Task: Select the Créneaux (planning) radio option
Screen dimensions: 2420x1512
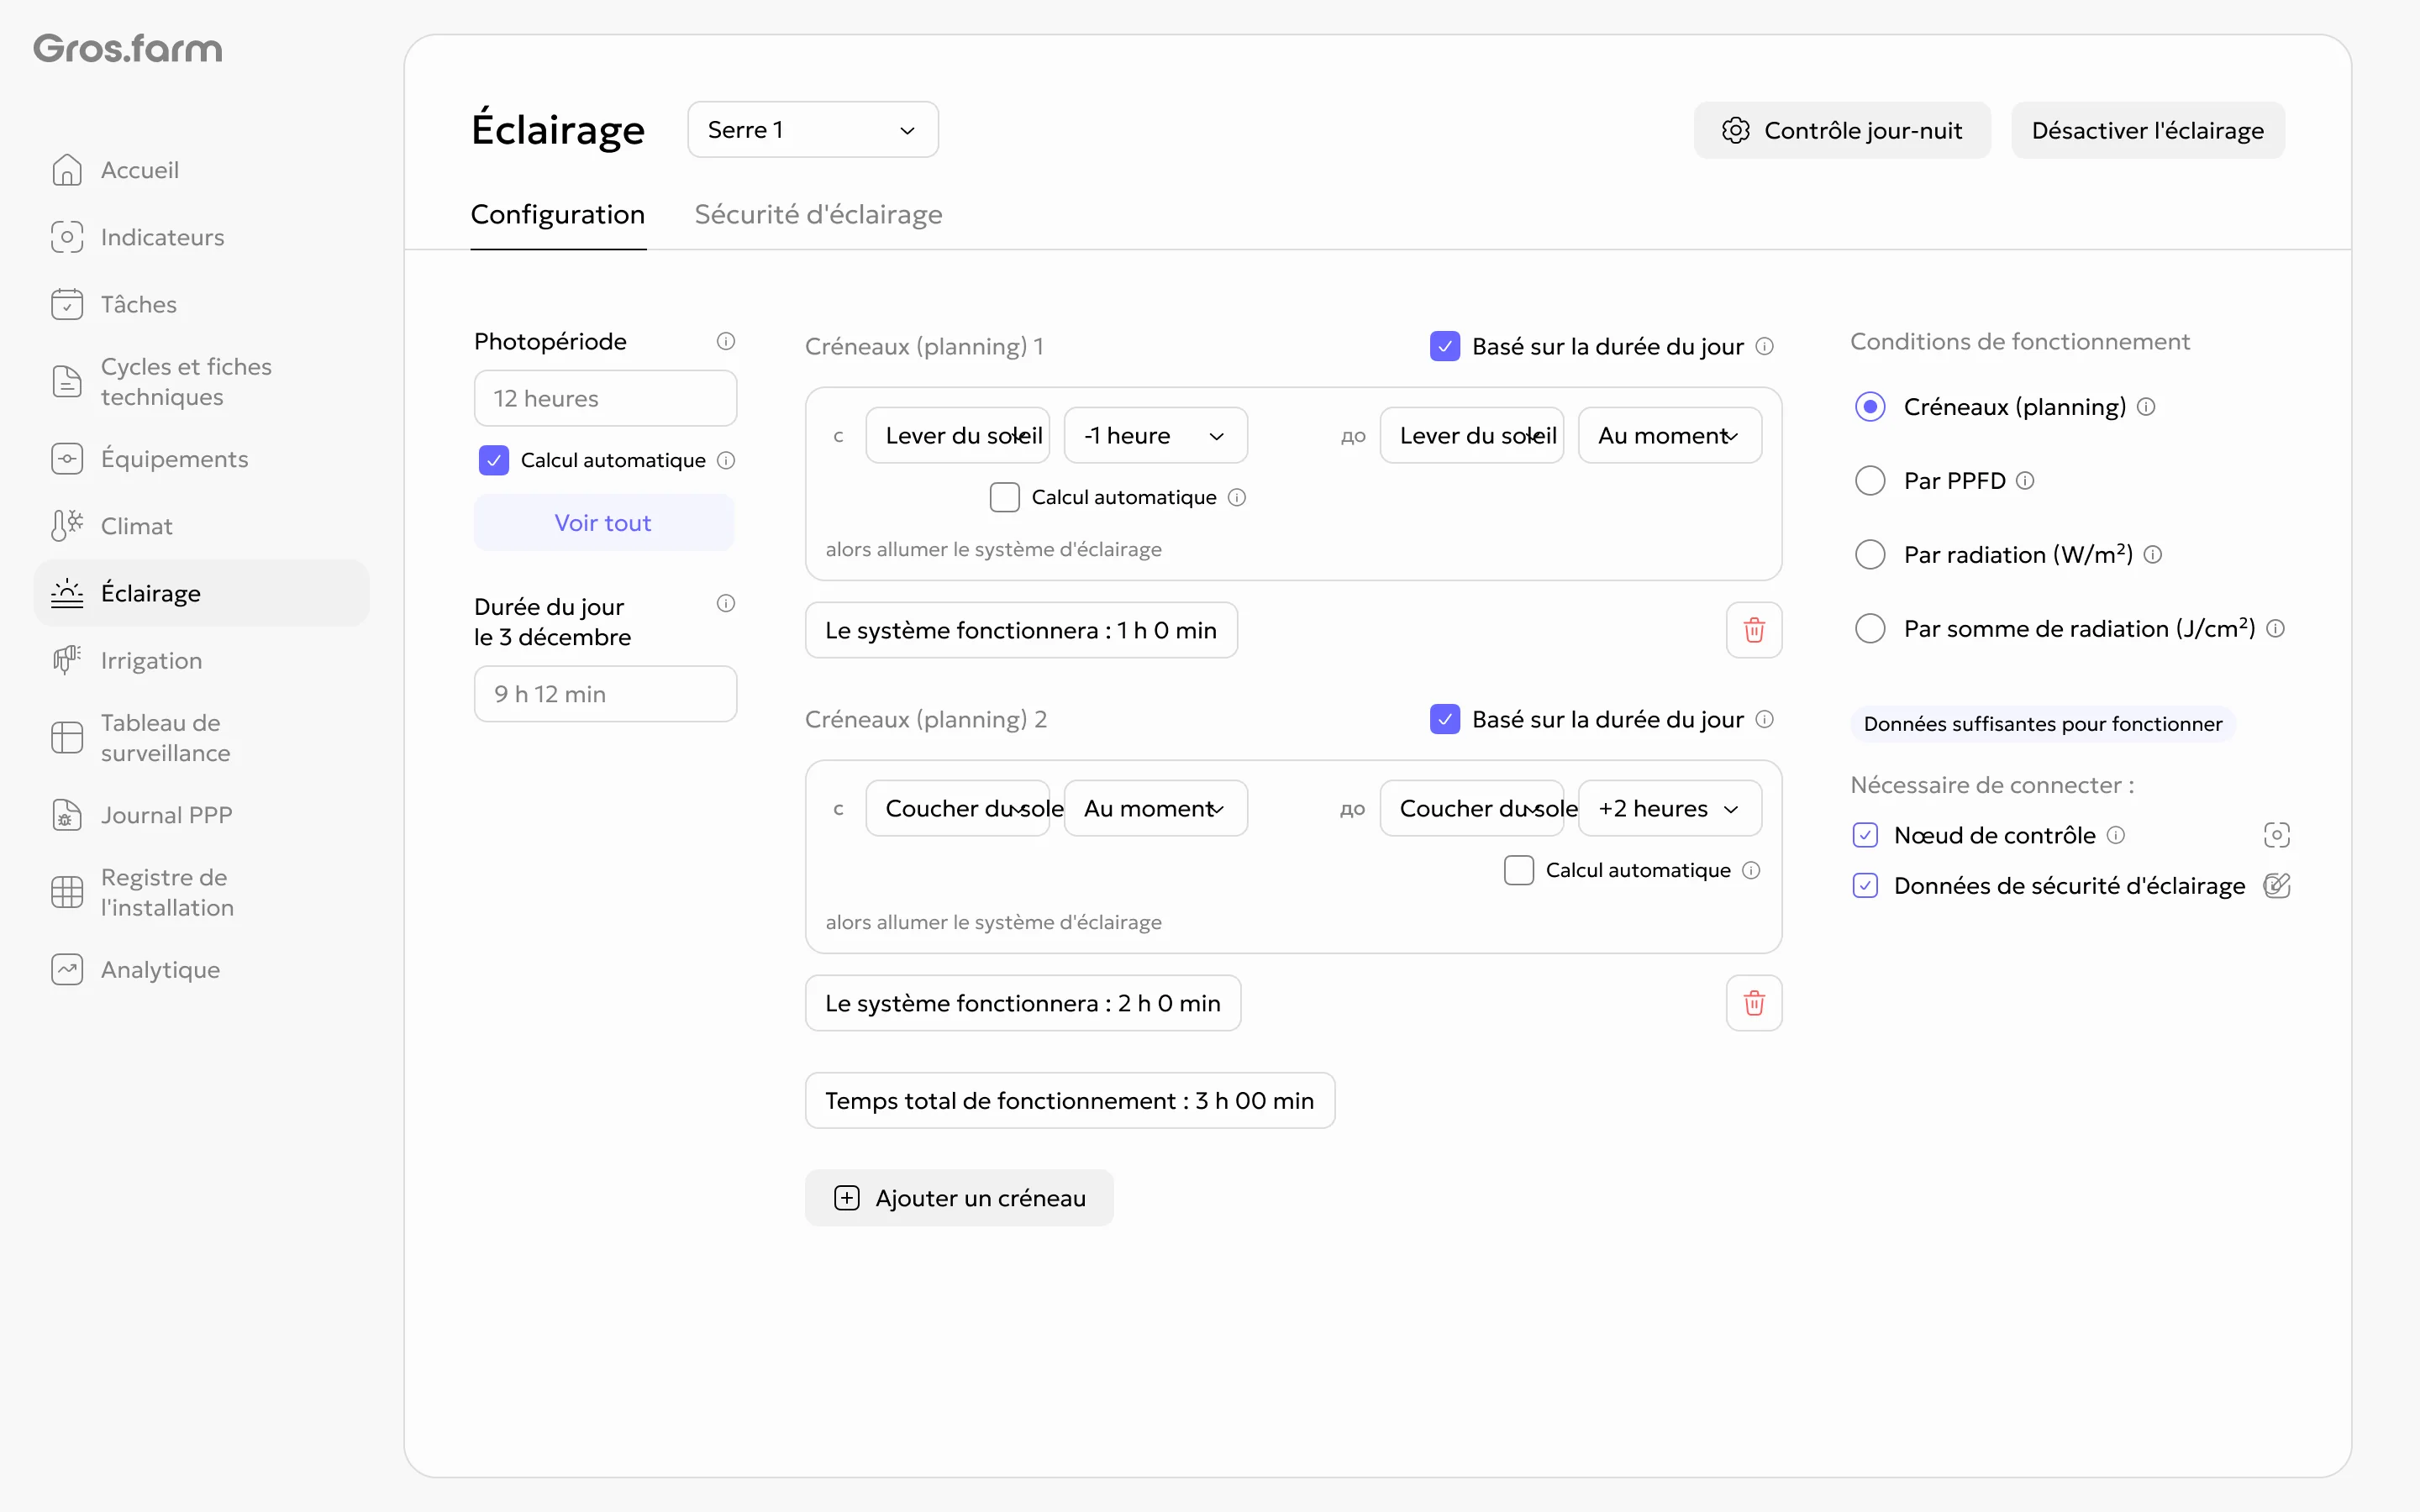Action: (1870, 407)
